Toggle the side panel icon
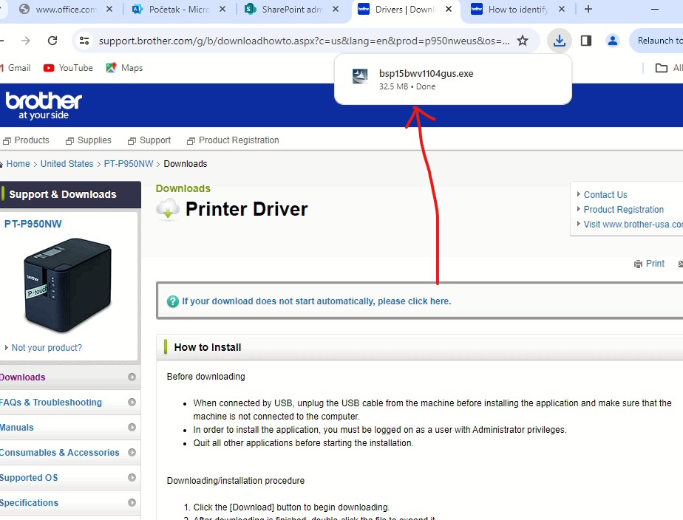Viewport: 683px width, 520px height. pyautogui.click(x=586, y=41)
